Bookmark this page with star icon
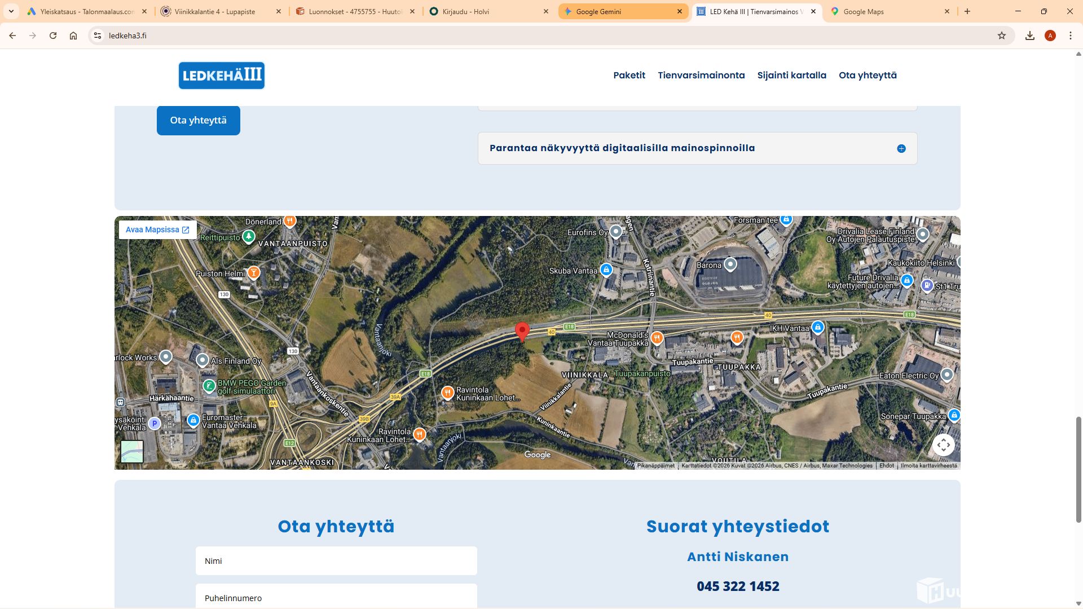The width and height of the screenshot is (1083, 609). pyautogui.click(x=1002, y=36)
